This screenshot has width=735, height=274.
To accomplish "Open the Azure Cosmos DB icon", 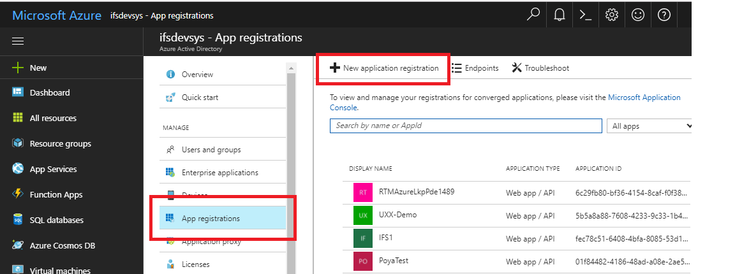I will click(x=18, y=245).
